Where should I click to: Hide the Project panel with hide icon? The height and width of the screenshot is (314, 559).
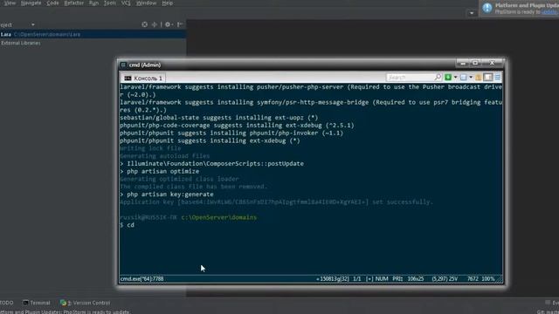(180, 24)
